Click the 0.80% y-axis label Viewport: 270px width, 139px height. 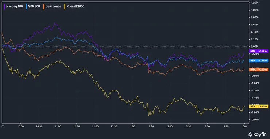pyautogui.click(x=255, y=17)
